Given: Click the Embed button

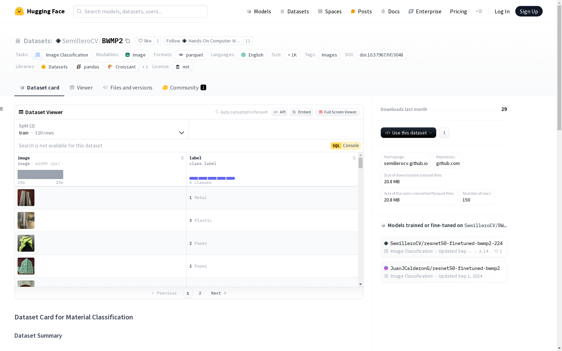Looking at the screenshot, I should 301,112.
